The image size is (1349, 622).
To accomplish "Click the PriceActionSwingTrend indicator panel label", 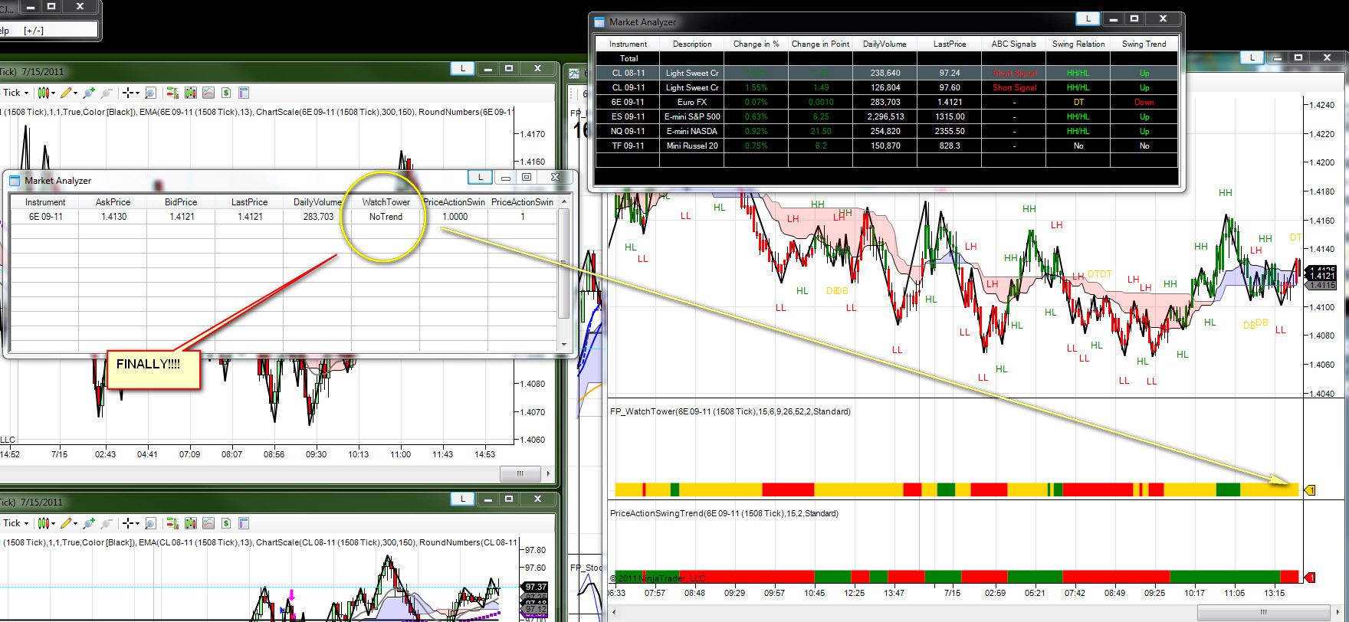I will click(724, 513).
